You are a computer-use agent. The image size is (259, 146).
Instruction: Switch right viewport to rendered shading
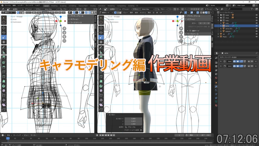pos(209,13)
